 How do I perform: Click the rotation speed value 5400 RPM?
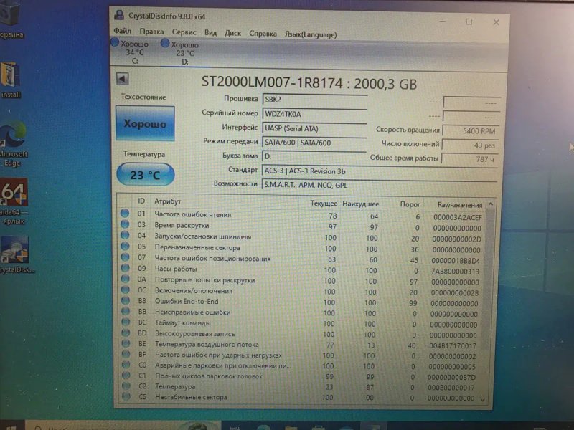pos(471,131)
